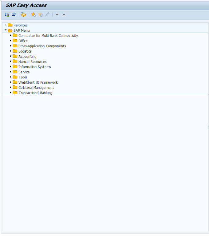
Task: Click the Collateral Management folder icon
Action: pos(15,87)
